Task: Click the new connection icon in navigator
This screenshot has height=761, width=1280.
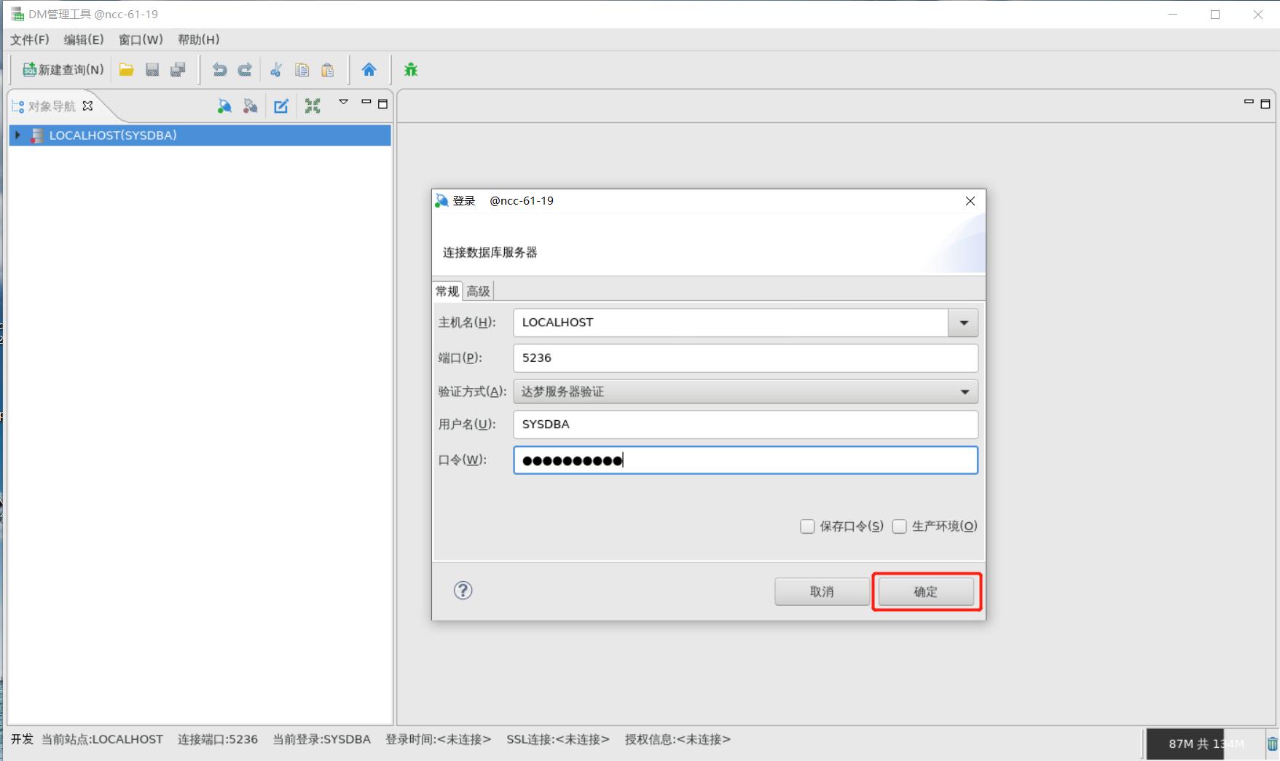Action: pos(224,106)
